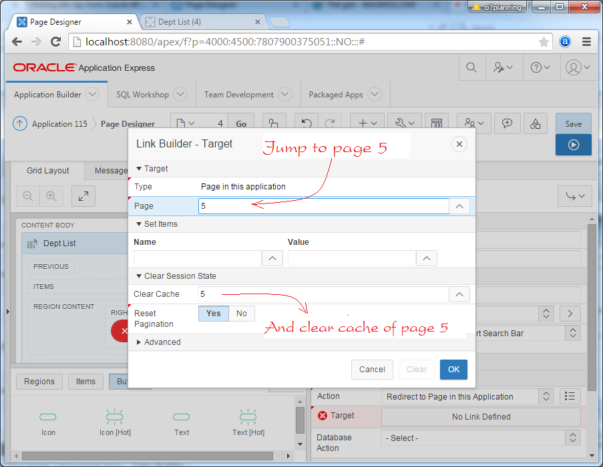603x467 pixels.
Task: Open the Chrome hamburger menu
Action: [586, 41]
